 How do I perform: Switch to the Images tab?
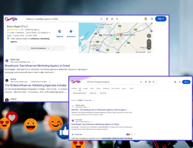tap(85, 88)
